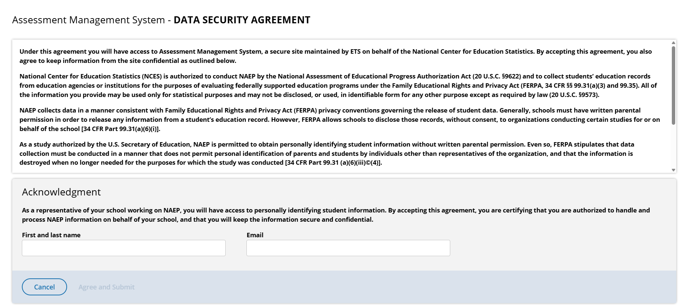680x305 pixels.
Task: Click the agreement text scrollbar thumb
Action: (x=673, y=85)
